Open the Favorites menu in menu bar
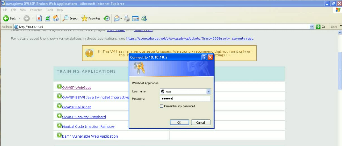The height and width of the screenshot is (146, 342). [36, 10]
